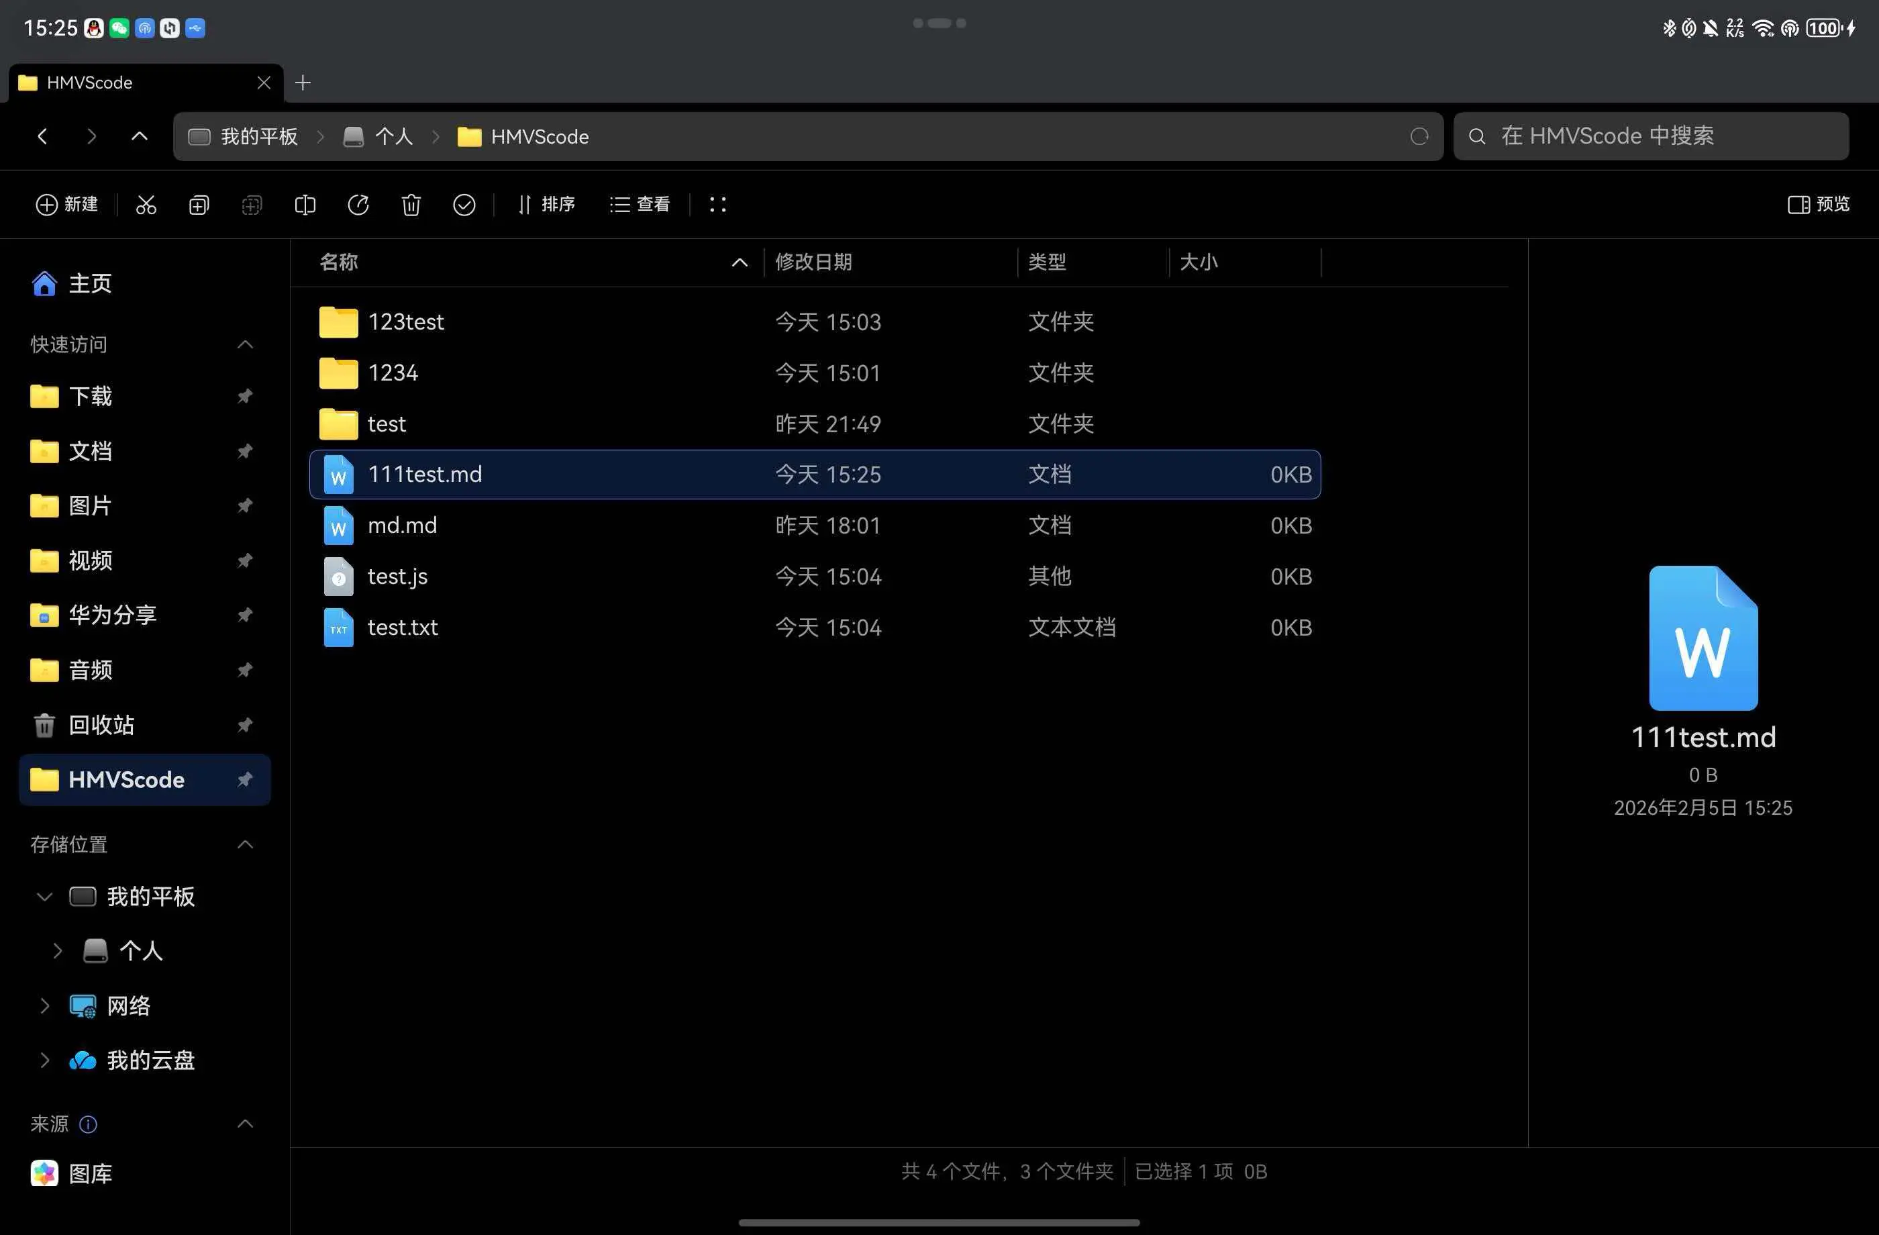The width and height of the screenshot is (1879, 1235).
Task: Click the 新建 new button
Action: [x=67, y=205]
